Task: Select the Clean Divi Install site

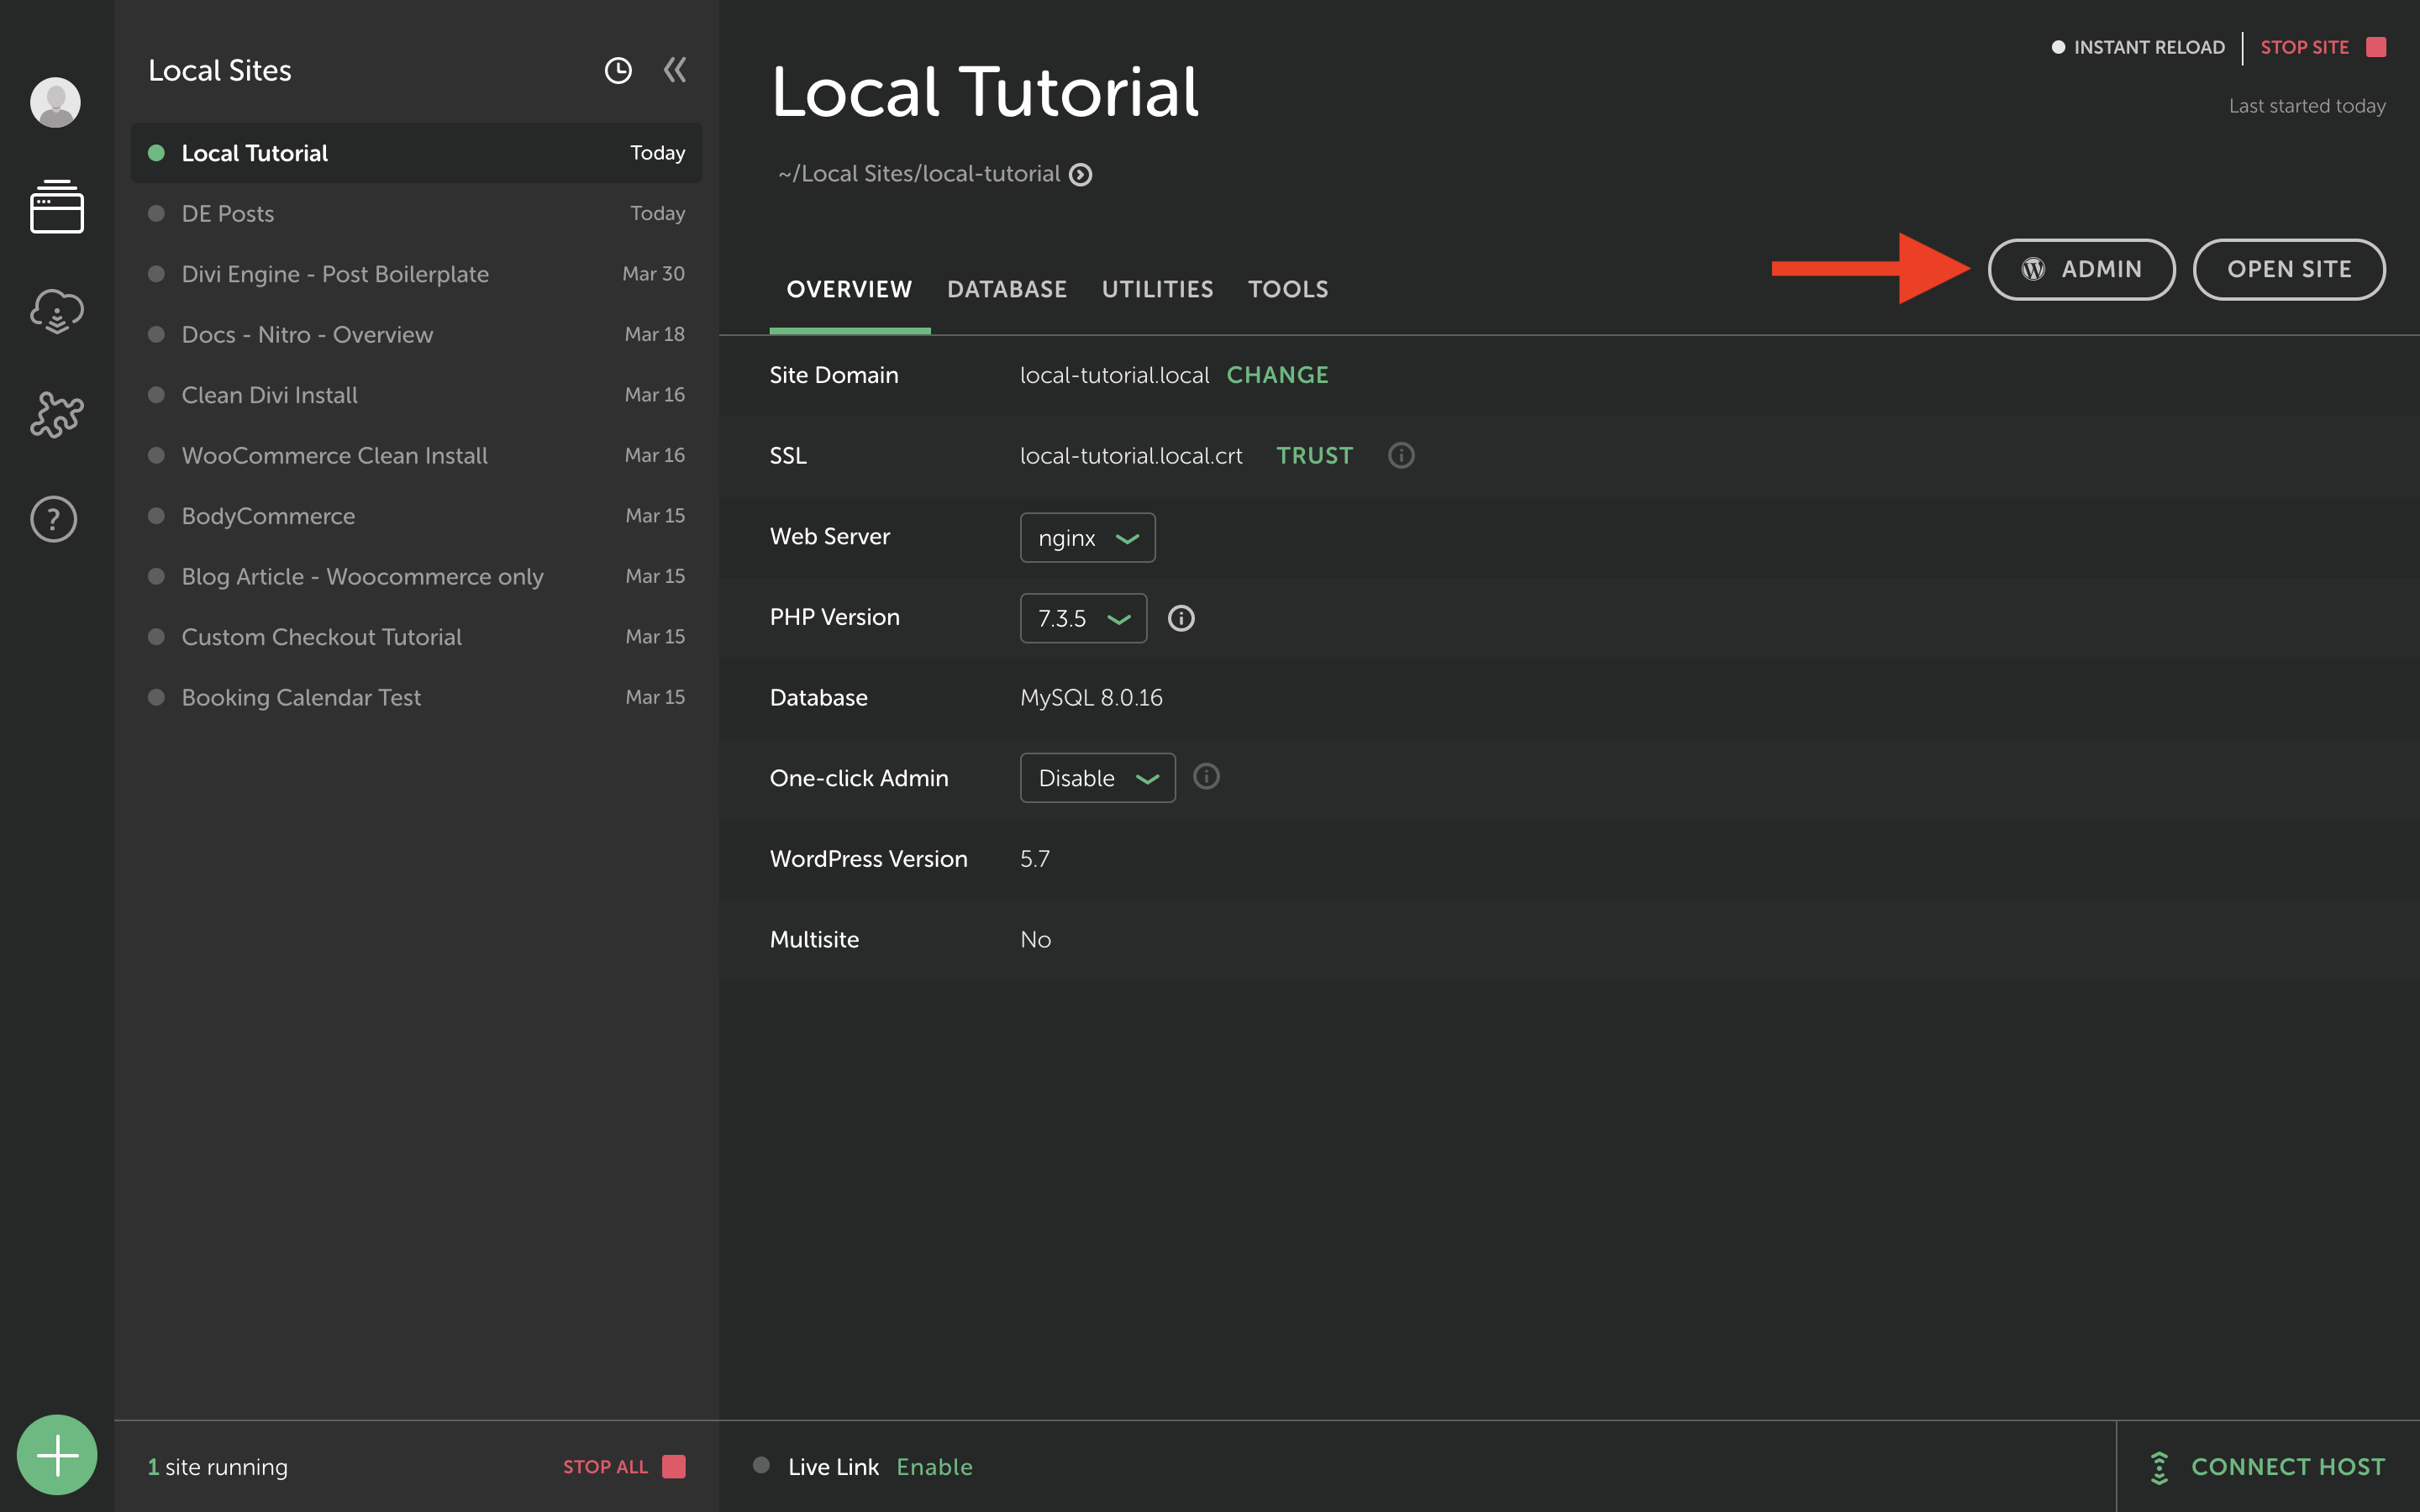Action: click(416, 395)
